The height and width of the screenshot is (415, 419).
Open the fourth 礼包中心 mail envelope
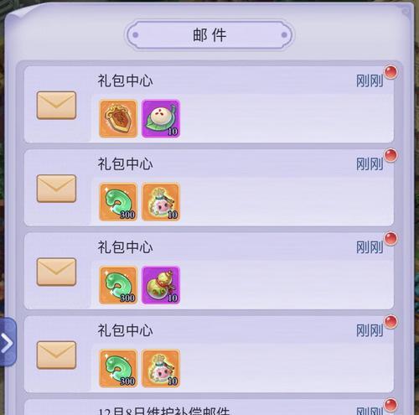click(56, 355)
